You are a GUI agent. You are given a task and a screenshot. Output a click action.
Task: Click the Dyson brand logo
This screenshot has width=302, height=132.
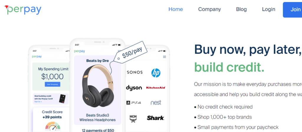tap(134, 88)
